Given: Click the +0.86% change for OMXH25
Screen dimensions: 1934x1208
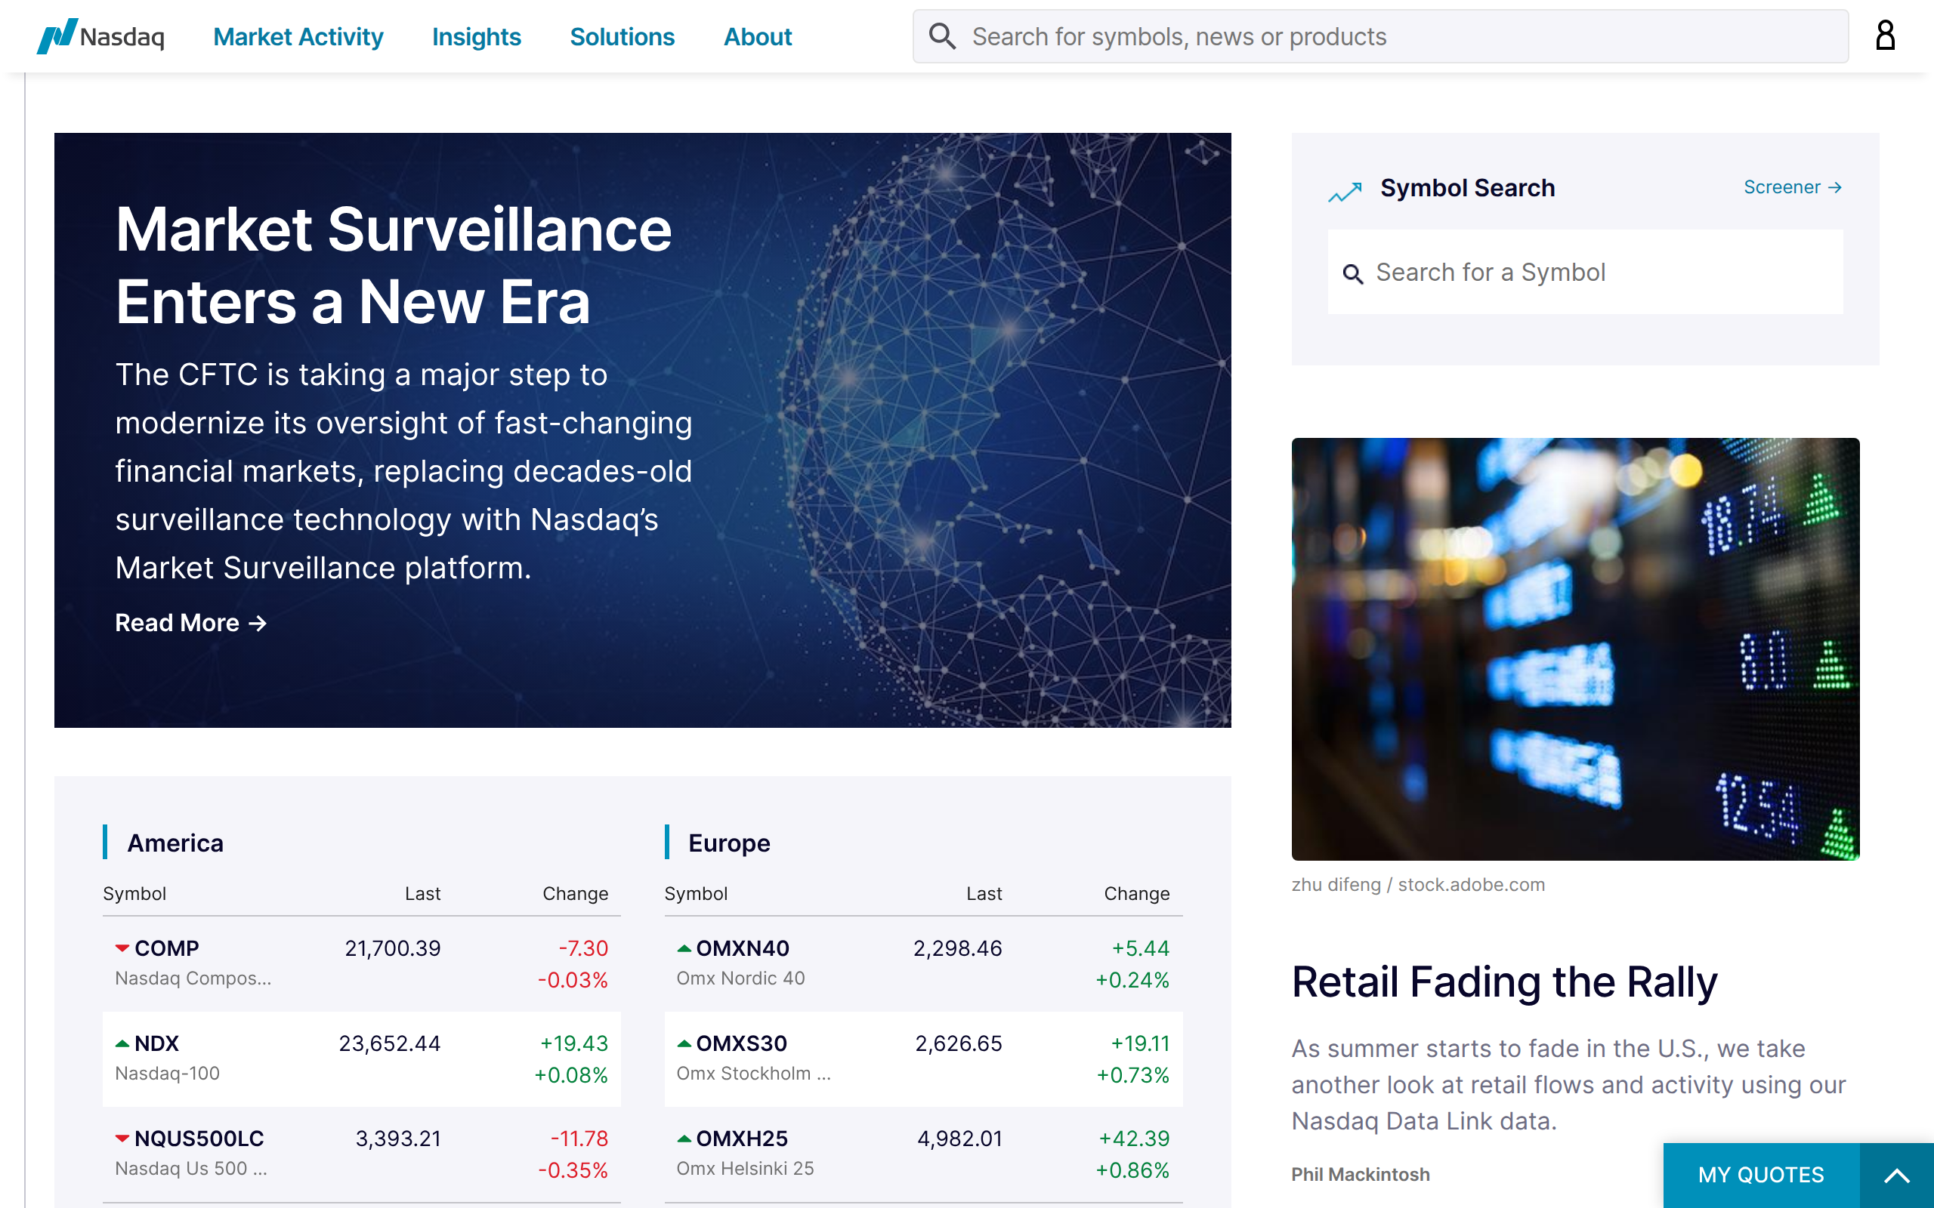Looking at the screenshot, I should (x=1132, y=1170).
